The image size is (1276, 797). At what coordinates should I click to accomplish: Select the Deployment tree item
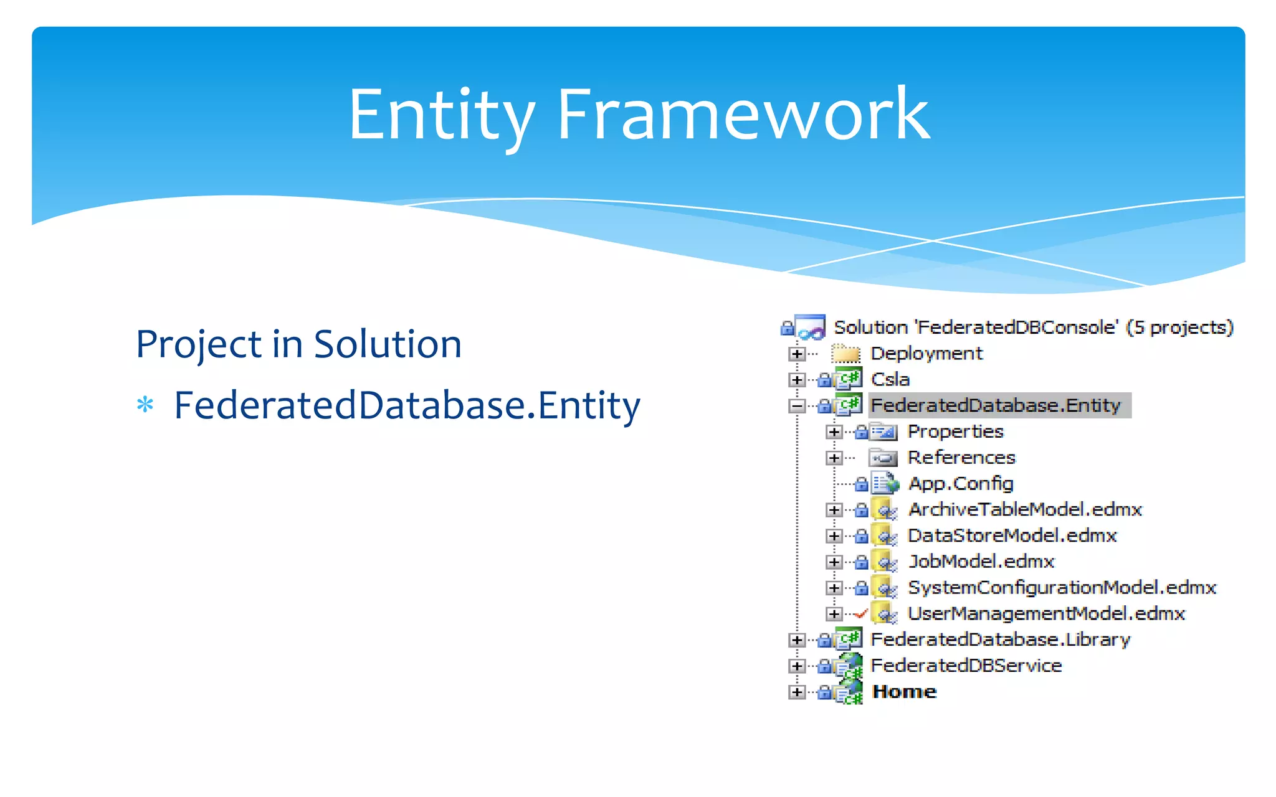pyautogui.click(x=926, y=354)
